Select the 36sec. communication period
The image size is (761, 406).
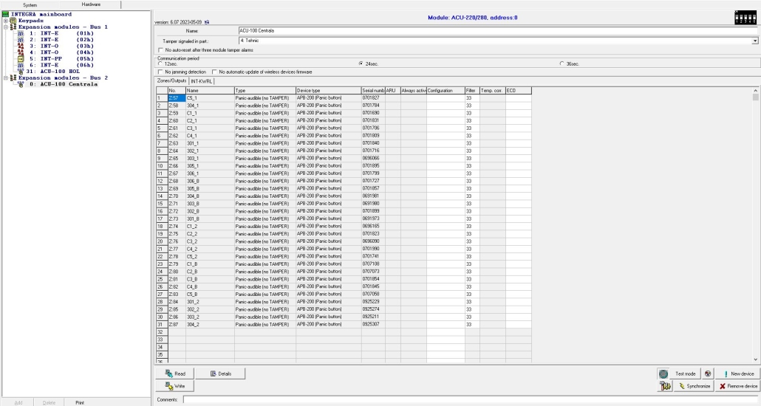pyautogui.click(x=562, y=63)
